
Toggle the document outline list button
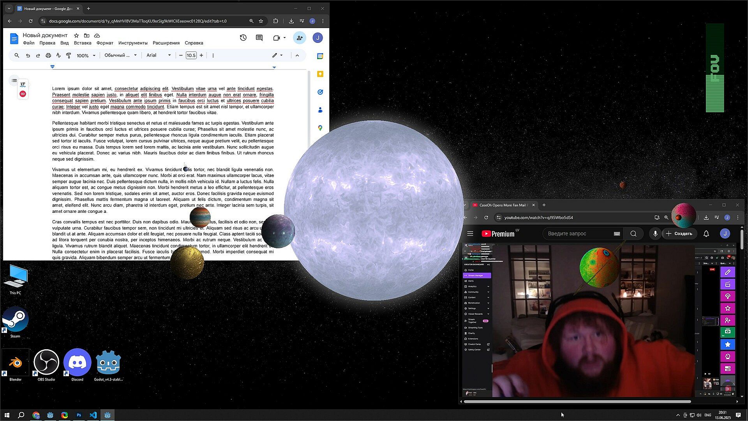click(14, 81)
